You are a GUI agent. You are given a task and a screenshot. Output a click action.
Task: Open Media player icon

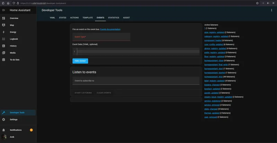3,53
